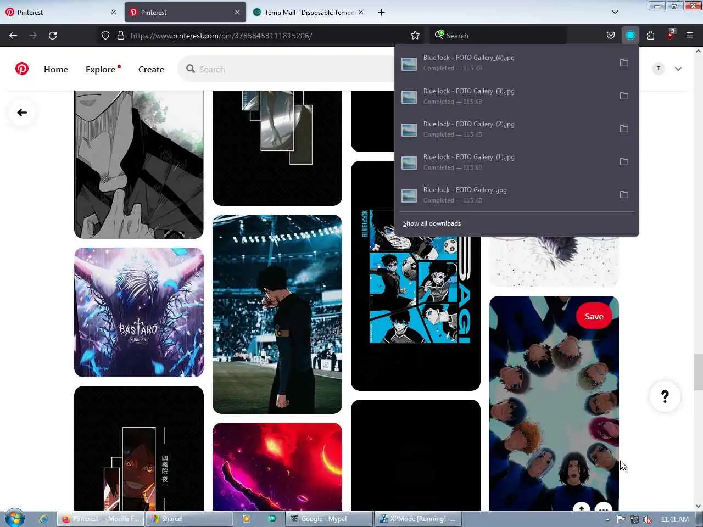Click the 11:41 AM taskbar clock
The image size is (703, 527).
[674, 519]
